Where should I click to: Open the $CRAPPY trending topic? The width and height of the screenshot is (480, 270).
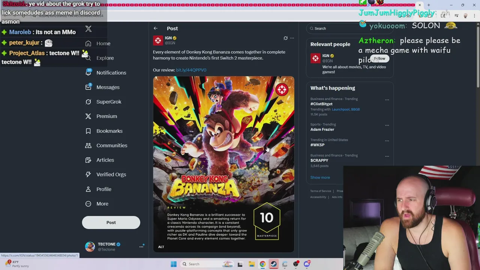[319, 160]
